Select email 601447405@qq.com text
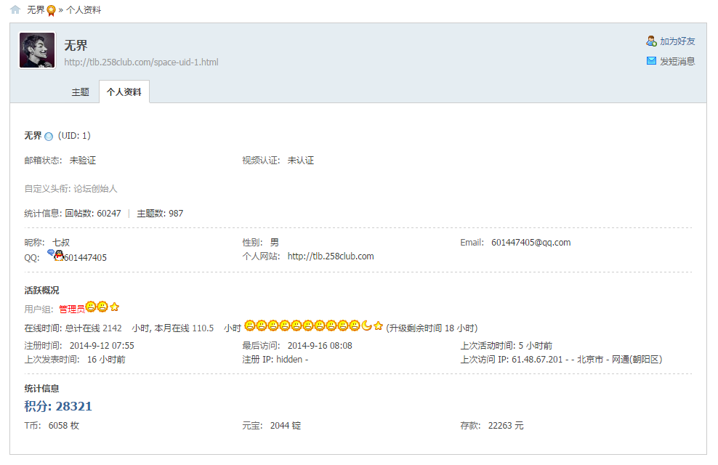The height and width of the screenshot is (465, 718). tap(531, 243)
